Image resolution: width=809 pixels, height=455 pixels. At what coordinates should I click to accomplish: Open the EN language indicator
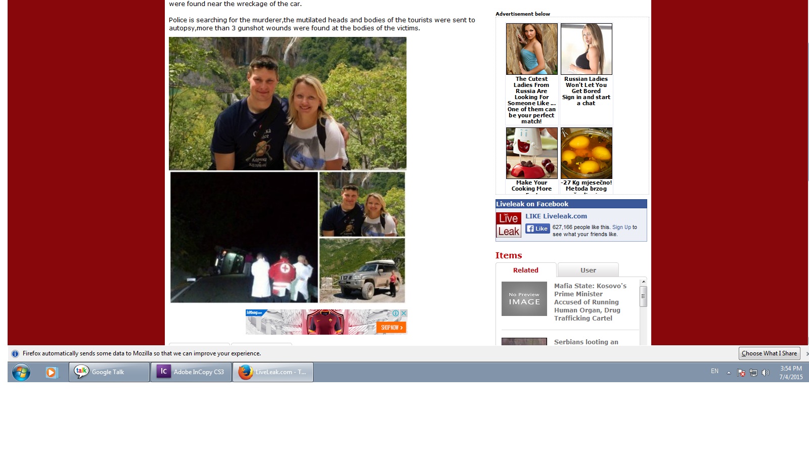pos(714,371)
